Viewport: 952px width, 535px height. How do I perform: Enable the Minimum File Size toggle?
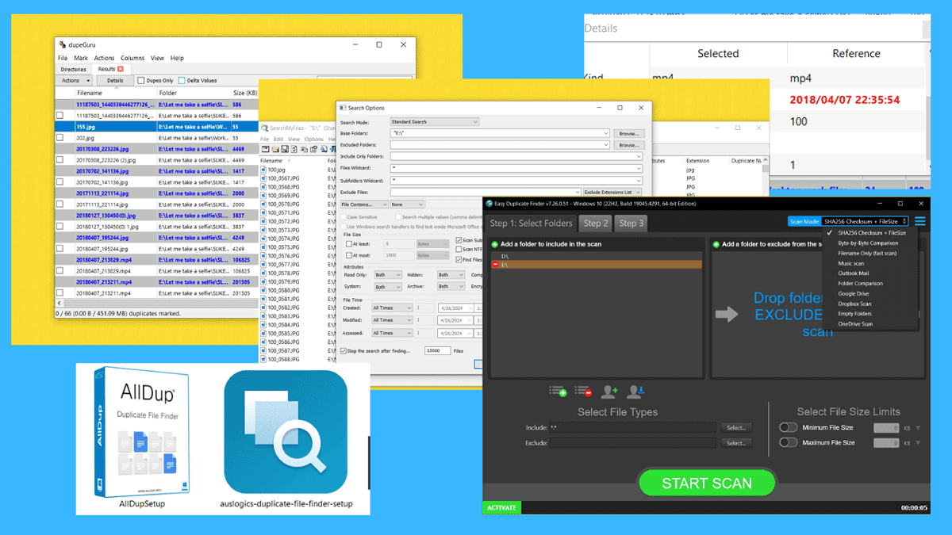pyautogui.click(x=788, y=426)
